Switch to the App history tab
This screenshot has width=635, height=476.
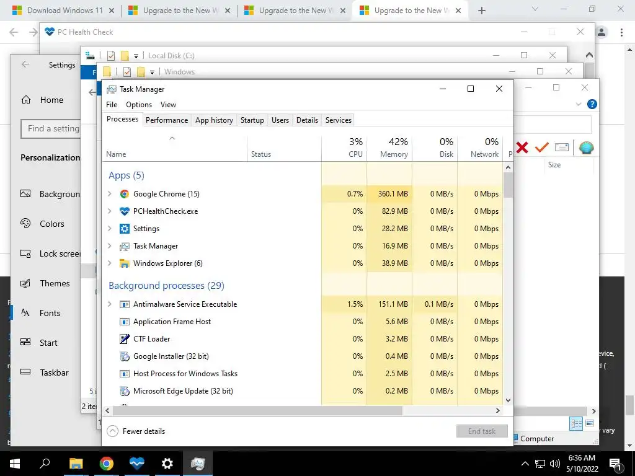pos(214,120)
